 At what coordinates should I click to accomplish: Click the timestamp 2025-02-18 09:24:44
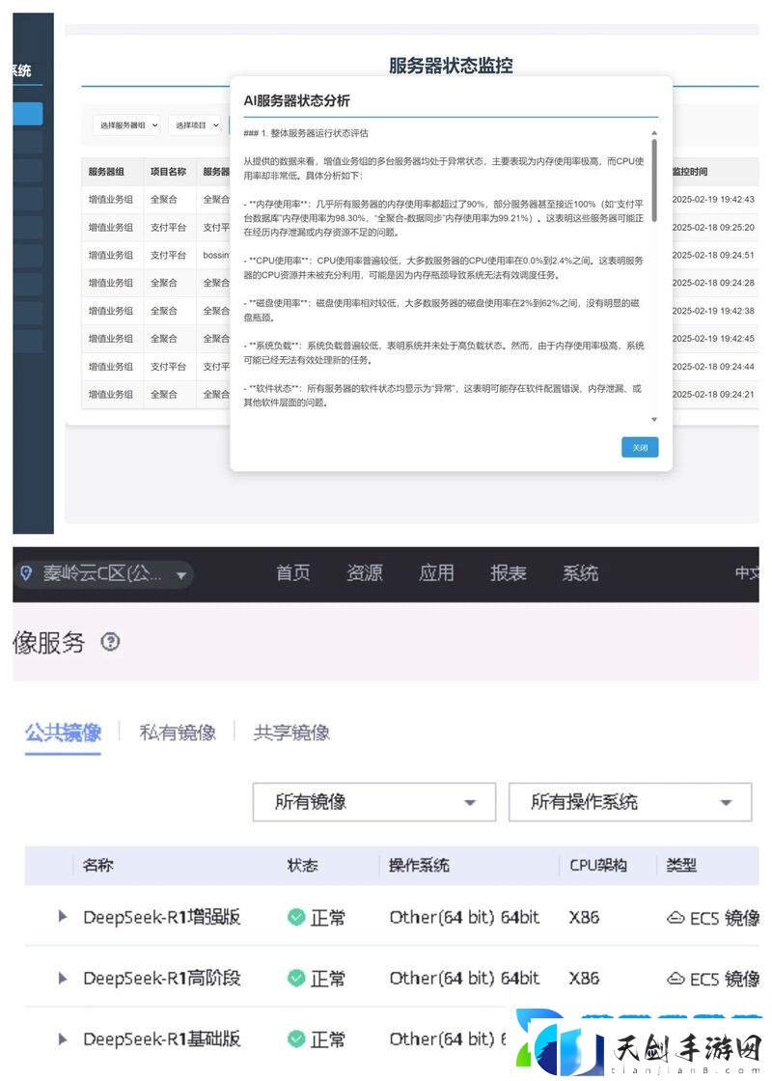(x=713, y=367)
